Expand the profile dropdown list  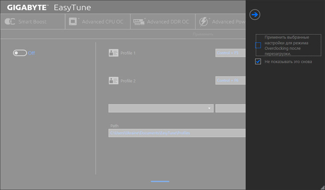[161, 109]
